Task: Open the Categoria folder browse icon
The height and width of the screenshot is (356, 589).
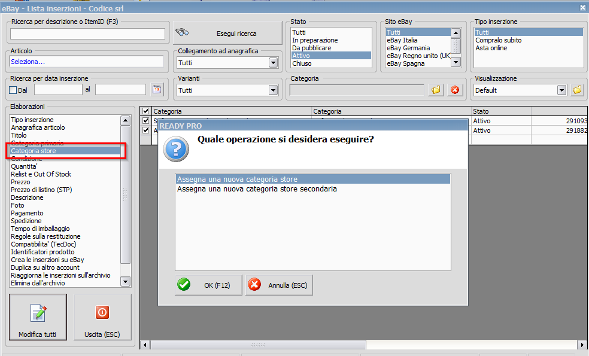Action: pyautogui.click(x=436, y=90)
